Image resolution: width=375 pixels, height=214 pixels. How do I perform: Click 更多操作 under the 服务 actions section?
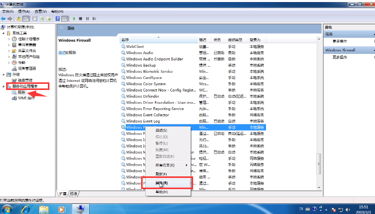(340, 41)
